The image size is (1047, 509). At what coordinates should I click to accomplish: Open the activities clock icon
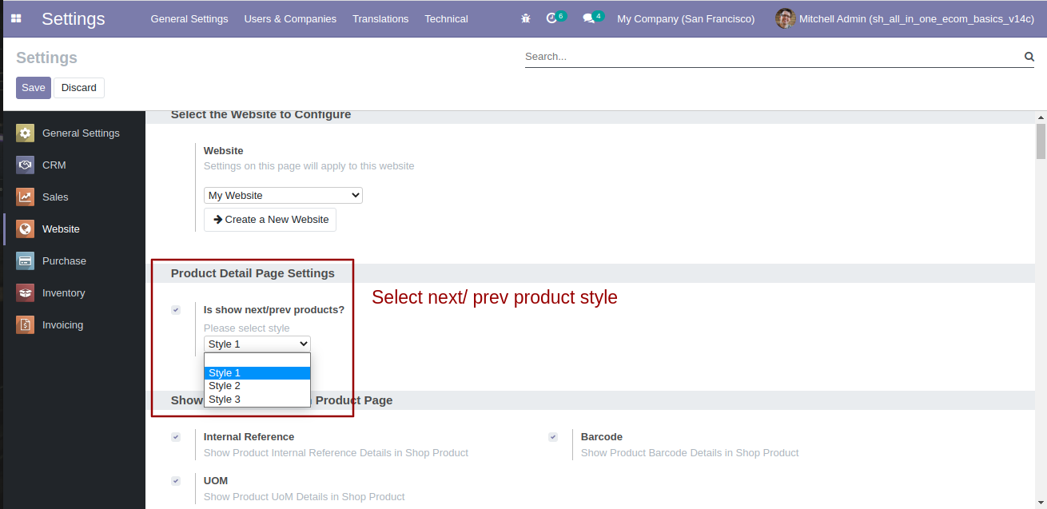[x=551, y=18]
